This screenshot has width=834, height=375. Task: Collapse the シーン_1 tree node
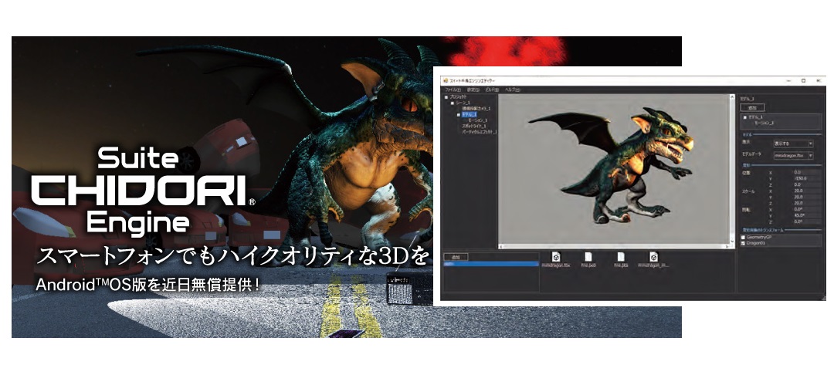(x=452, y=103)
